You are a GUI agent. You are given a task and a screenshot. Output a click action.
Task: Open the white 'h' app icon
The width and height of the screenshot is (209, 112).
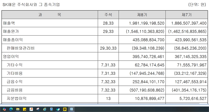[31, 109]
